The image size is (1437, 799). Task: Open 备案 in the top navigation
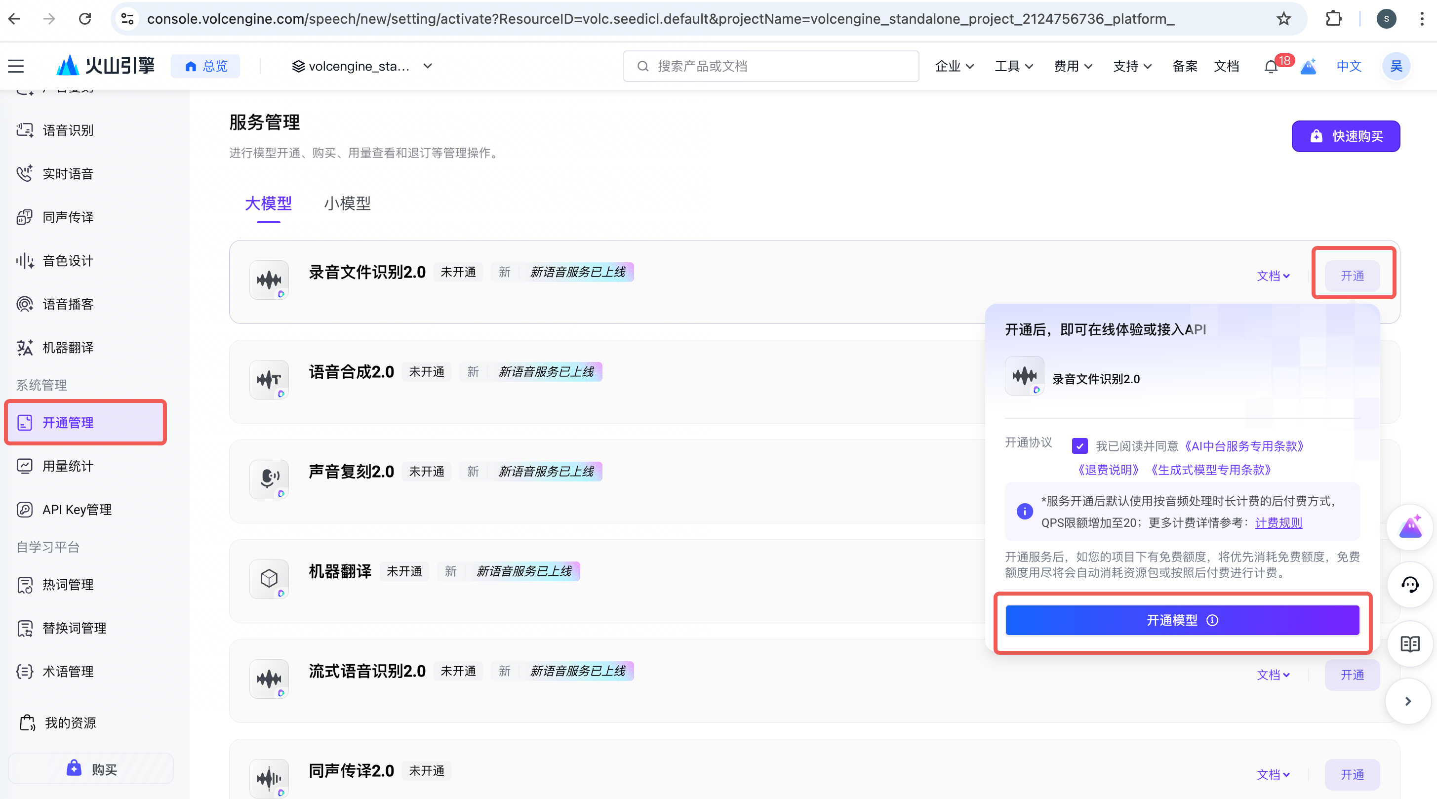point(1185,66)
